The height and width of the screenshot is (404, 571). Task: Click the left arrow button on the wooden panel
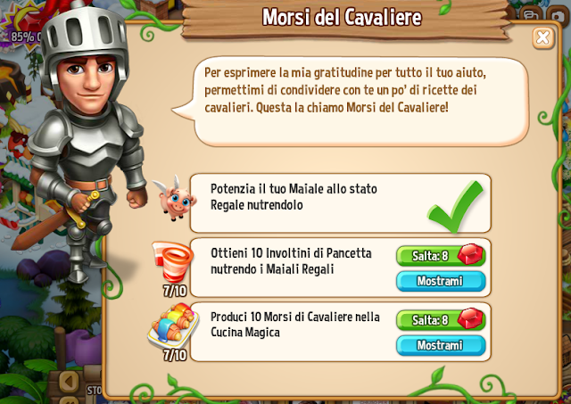(69, 382)
